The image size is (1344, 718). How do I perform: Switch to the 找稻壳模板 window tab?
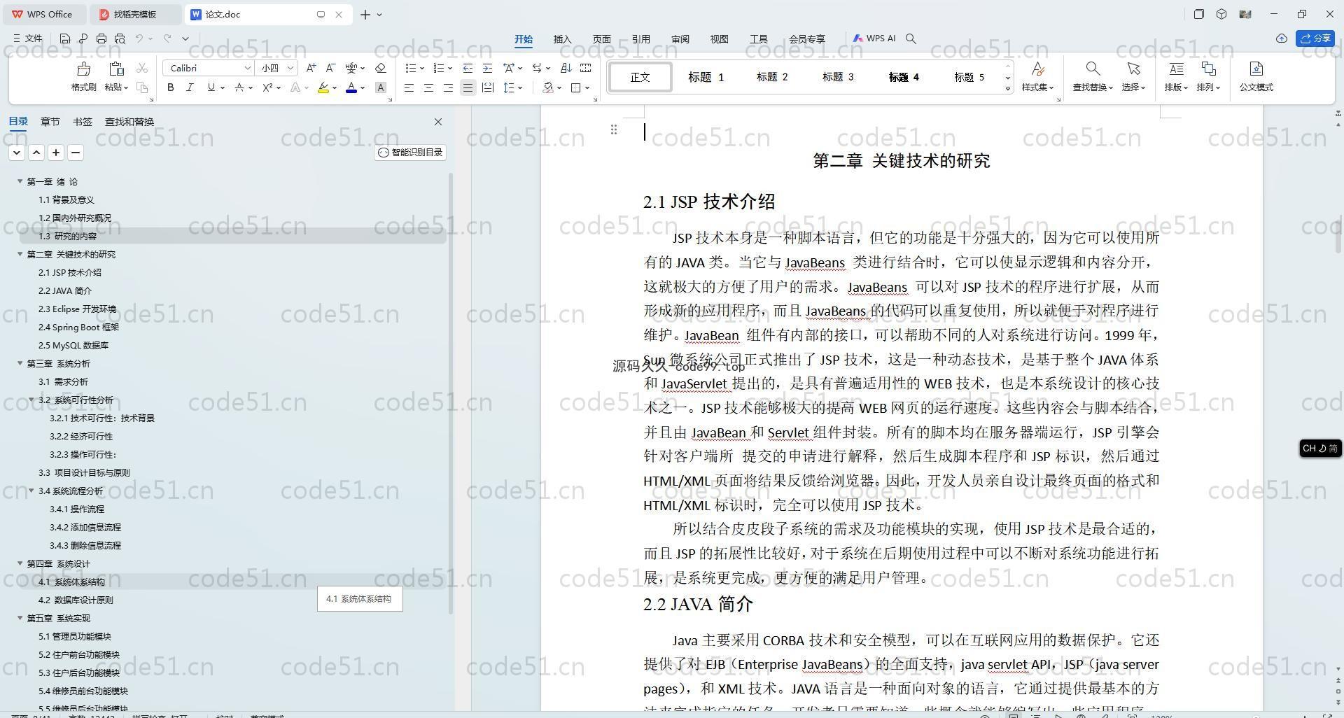[134, 14]
